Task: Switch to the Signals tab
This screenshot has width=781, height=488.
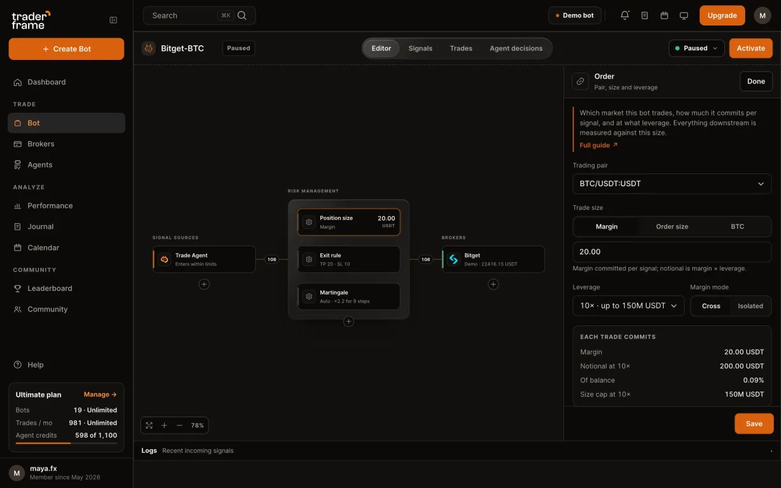Action: pos(420,48)
